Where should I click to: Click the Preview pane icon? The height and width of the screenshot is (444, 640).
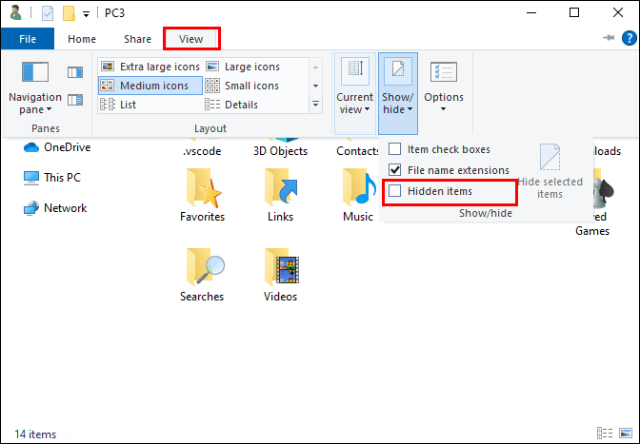point(75,72)
